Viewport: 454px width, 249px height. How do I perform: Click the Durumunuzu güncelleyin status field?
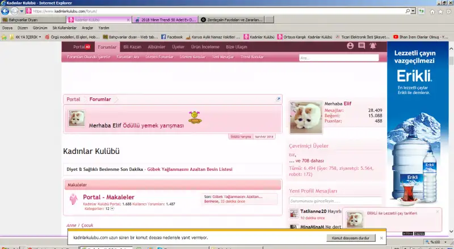click(x=335, y=201)
